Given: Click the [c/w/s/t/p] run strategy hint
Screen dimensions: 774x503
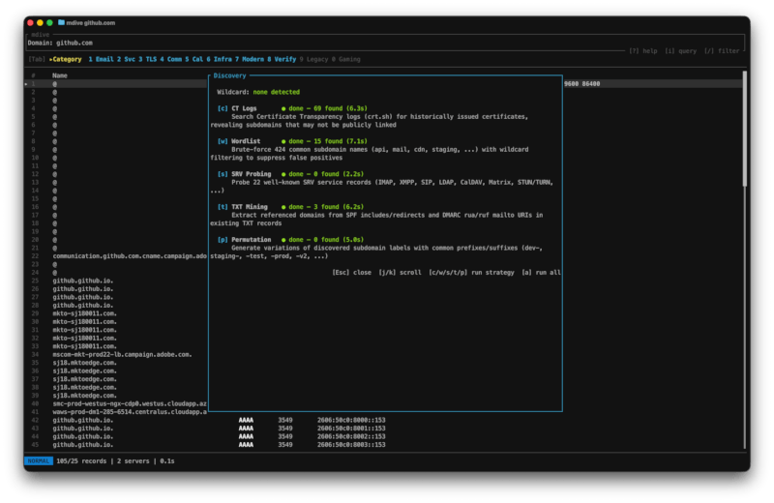Looking at the screenshot, I should click(x=471, y=273).
